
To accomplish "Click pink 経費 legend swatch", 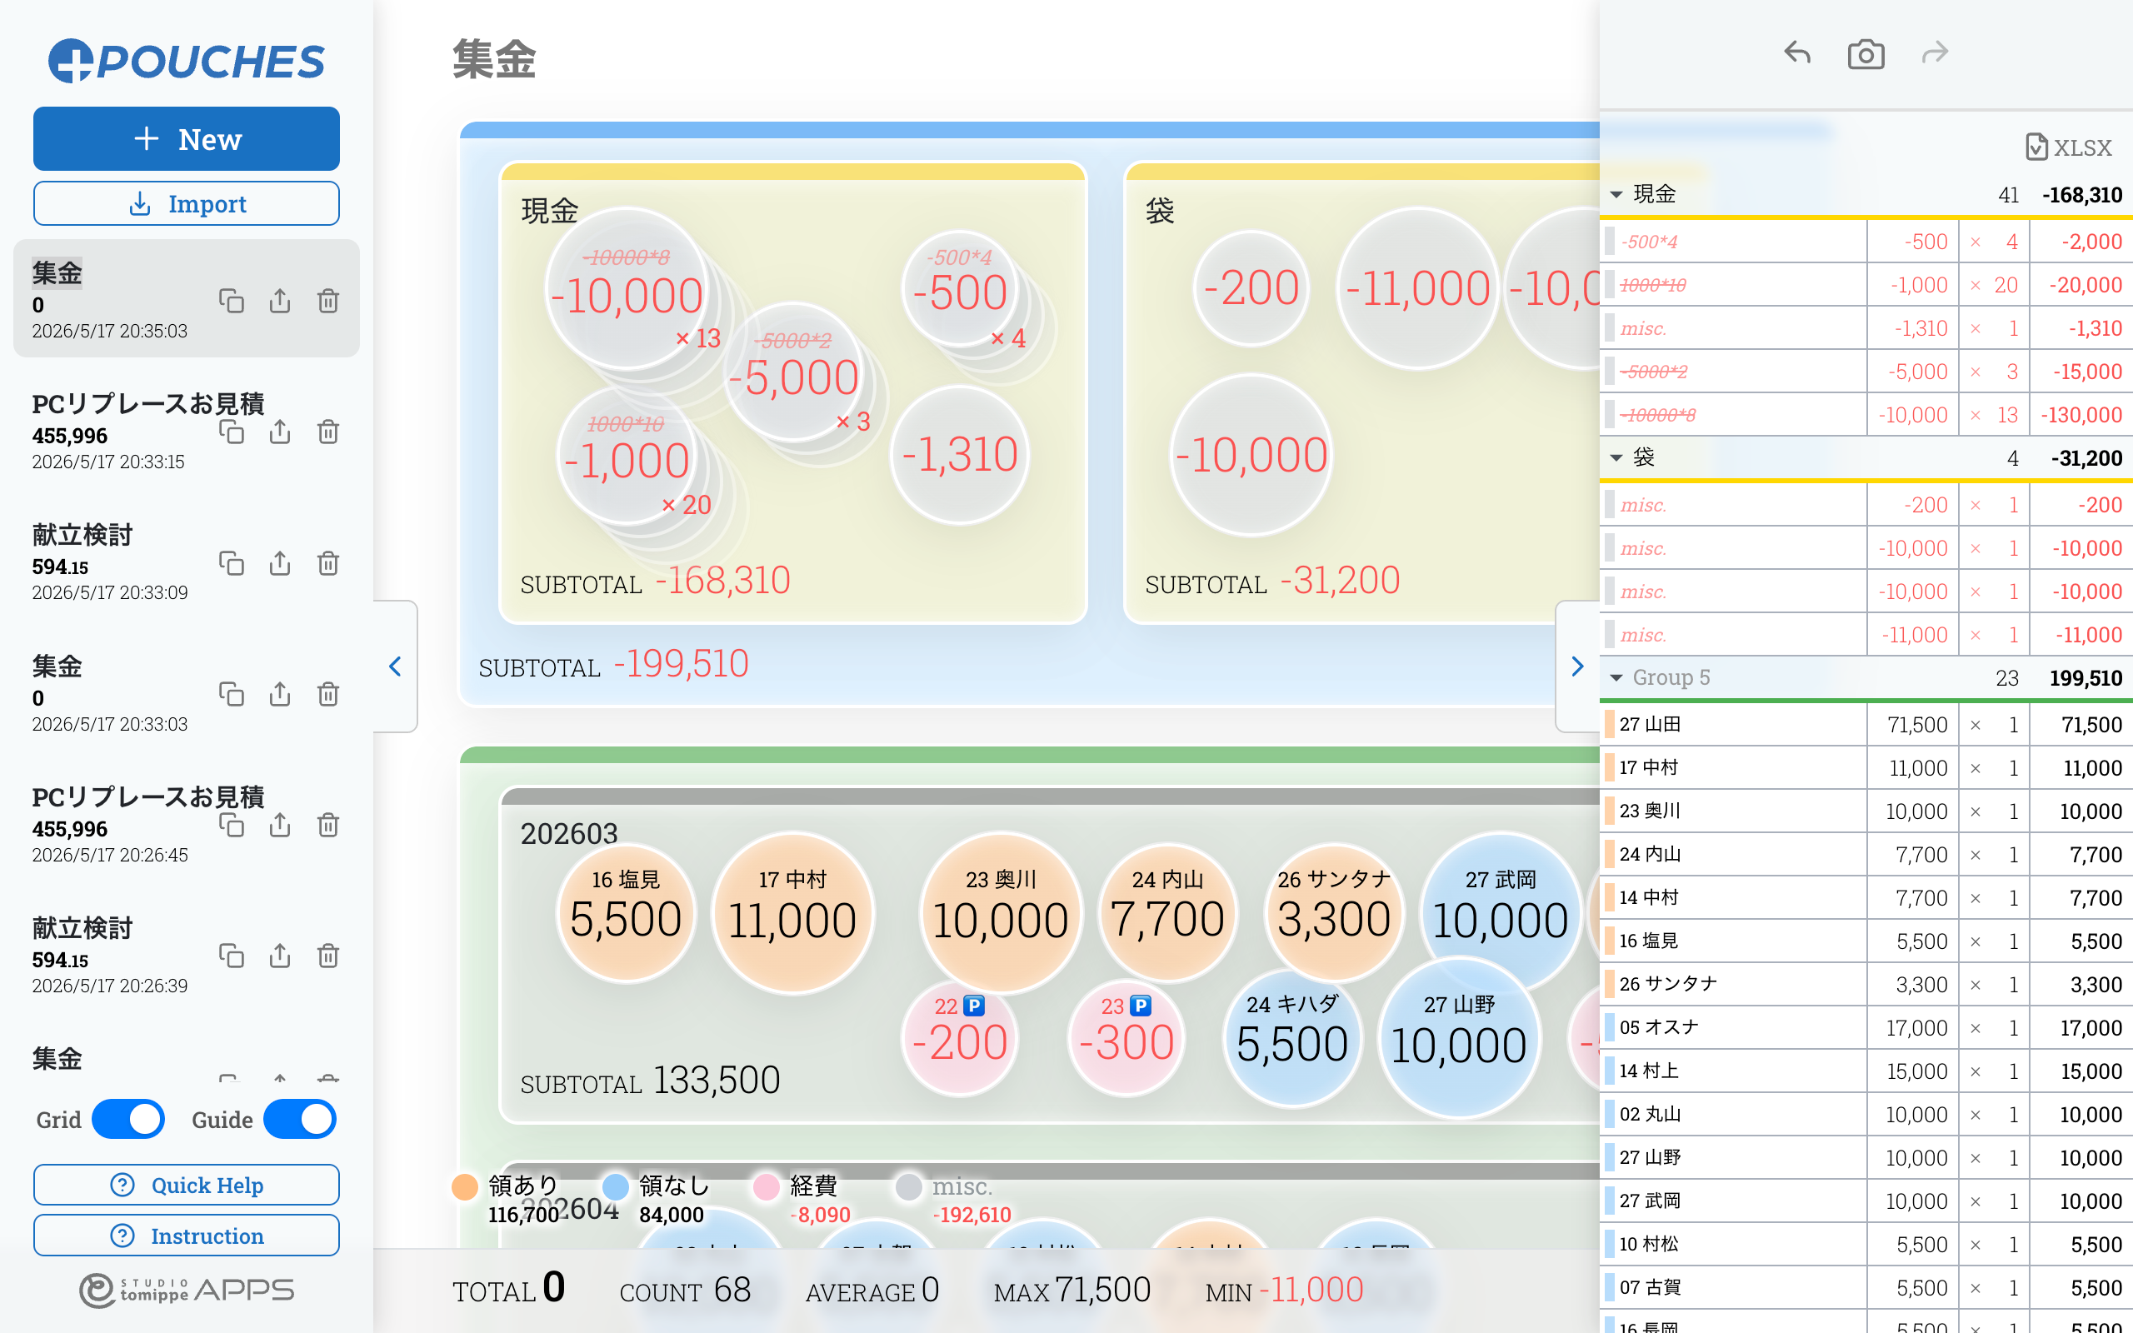I will pyautogui.click(x=766, y=1186).
